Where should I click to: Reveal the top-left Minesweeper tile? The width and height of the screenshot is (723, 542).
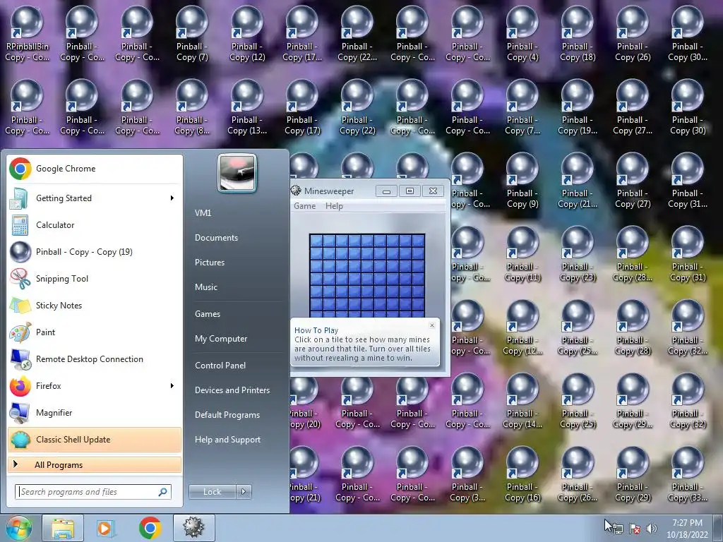point(316,241)
